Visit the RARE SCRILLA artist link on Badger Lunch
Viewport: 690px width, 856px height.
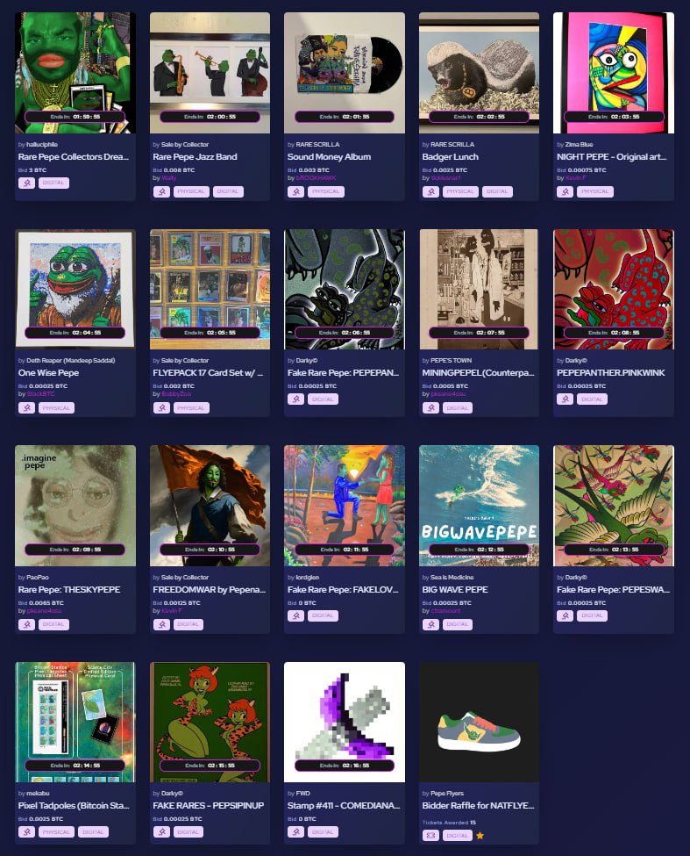(x=452, y=145)
